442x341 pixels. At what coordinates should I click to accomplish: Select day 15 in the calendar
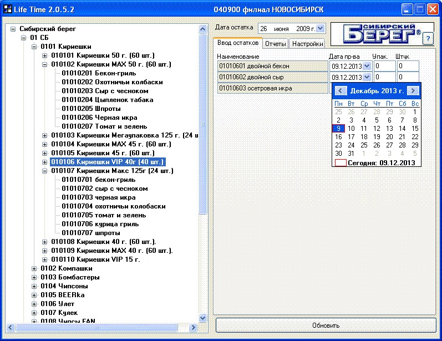click(x=415, y=129)
